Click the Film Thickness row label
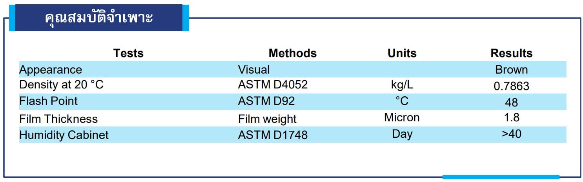The image size is (583, 182). click(58, 119)
